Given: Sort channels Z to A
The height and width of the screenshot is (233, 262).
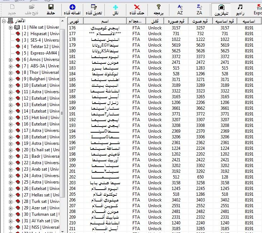Looking at the screenshot, I should point(199,7).
